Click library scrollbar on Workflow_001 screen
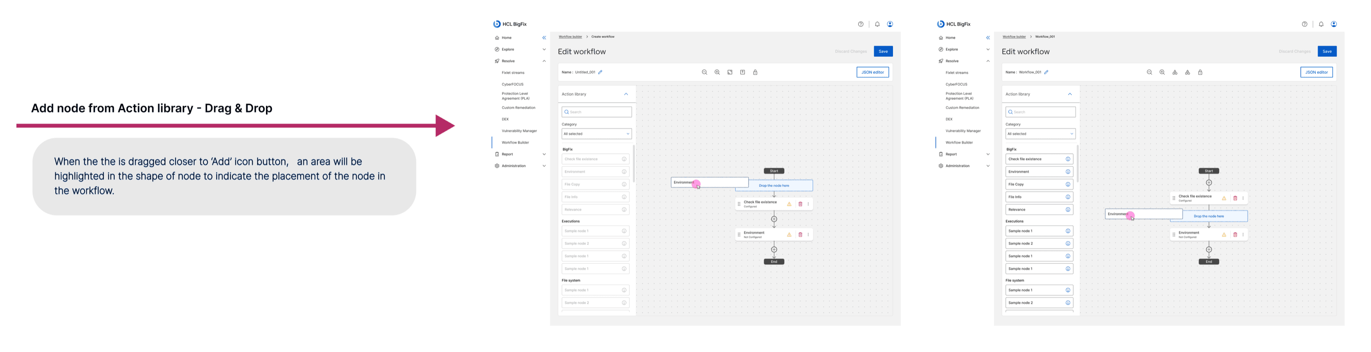Screen dimensions: 1371x352 coord(1078,164)
